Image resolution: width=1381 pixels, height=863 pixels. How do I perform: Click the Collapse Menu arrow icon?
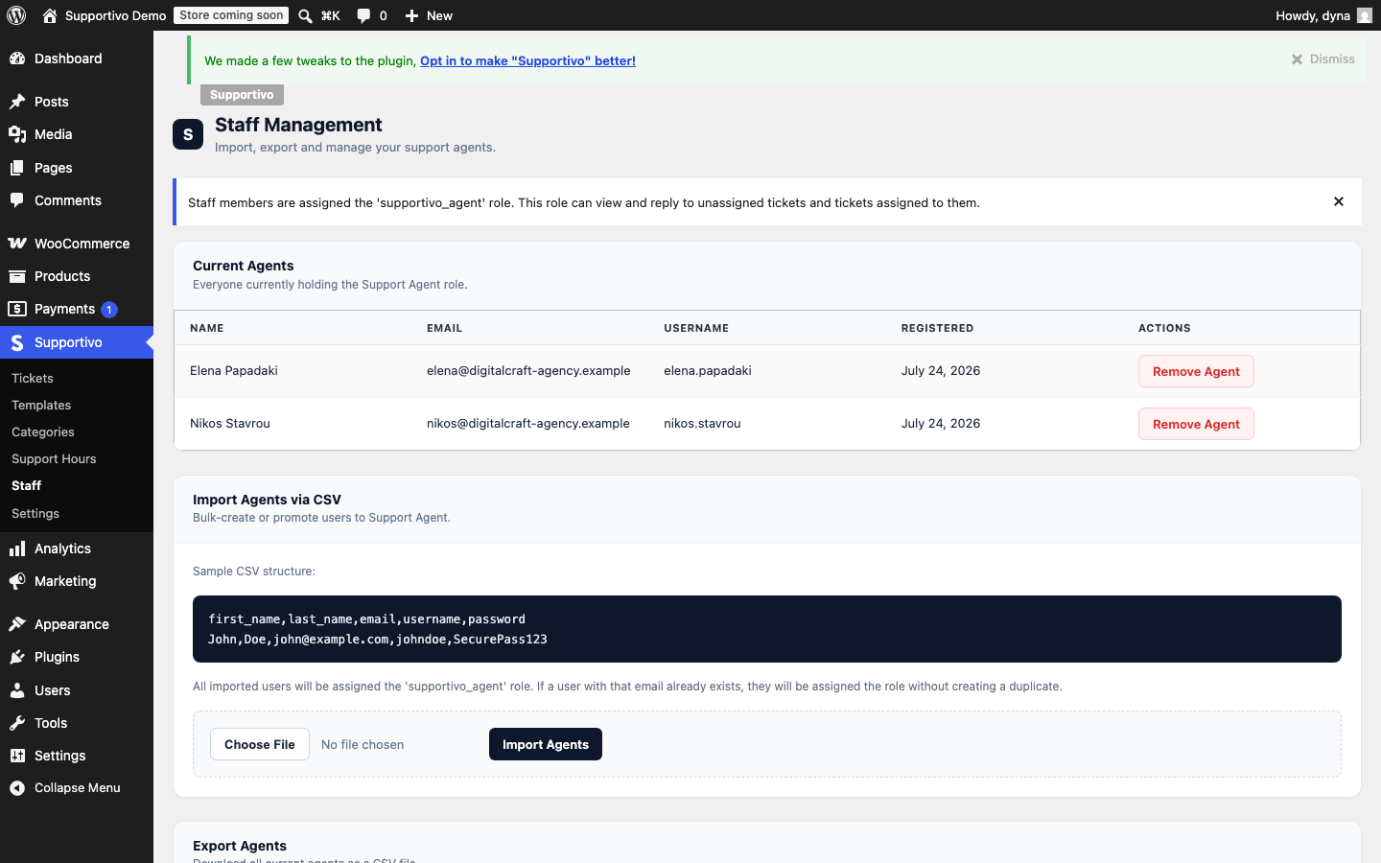point(17,788)
